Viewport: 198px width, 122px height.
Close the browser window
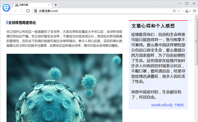click(194, 3)
